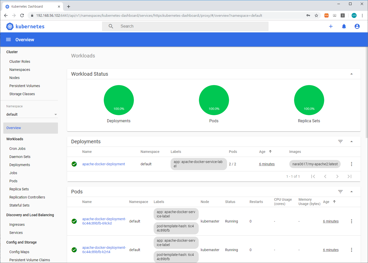This screenshot has width=368, height=263.
Task: Click the Cluster sidebar heading
Action: pos(12,52)
